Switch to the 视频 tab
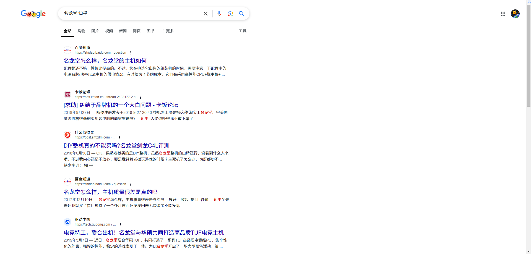The width and height of the screenshot is (531, 254). pos(109,31)
